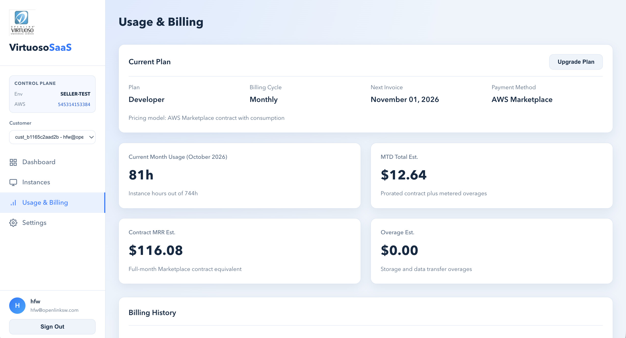Click the AWS account number 545314153384
Viewport: 626px width, 338px height.
click(74, 105)
